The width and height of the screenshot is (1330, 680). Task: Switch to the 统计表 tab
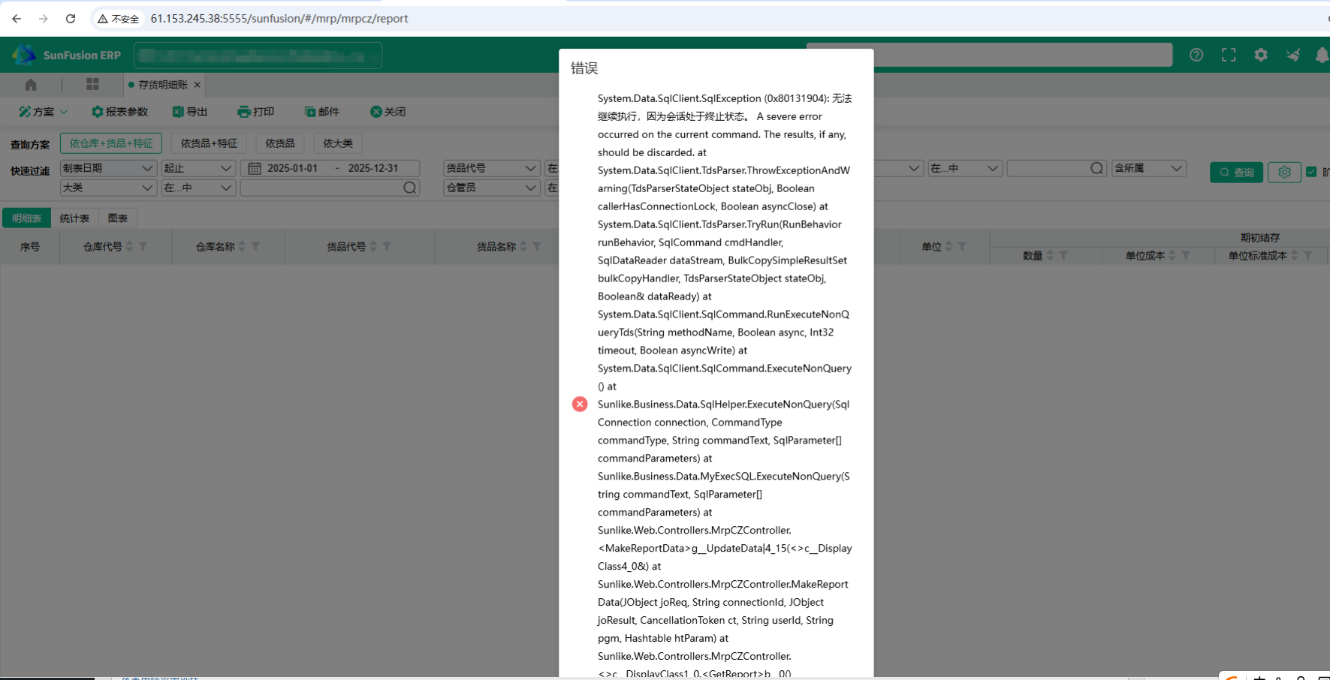tap(74, 218)
